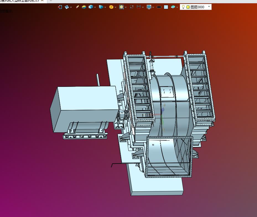The width and height of the screenshot is (257, 217).
Task: Click the light blue color swatch
Action: pyautogui.click(x=166, y=7)
